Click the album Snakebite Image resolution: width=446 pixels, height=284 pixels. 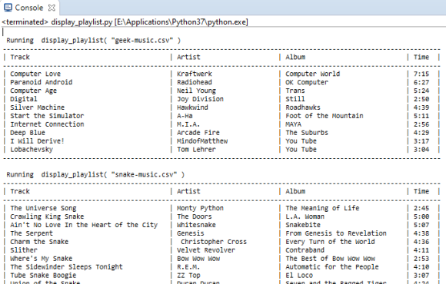click(x=303, y=225)
